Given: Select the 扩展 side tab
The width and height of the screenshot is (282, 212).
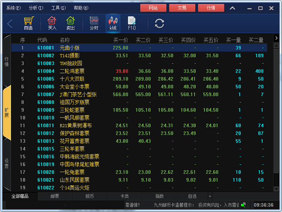Looking at the screenshot, I should tap(7, 113).
